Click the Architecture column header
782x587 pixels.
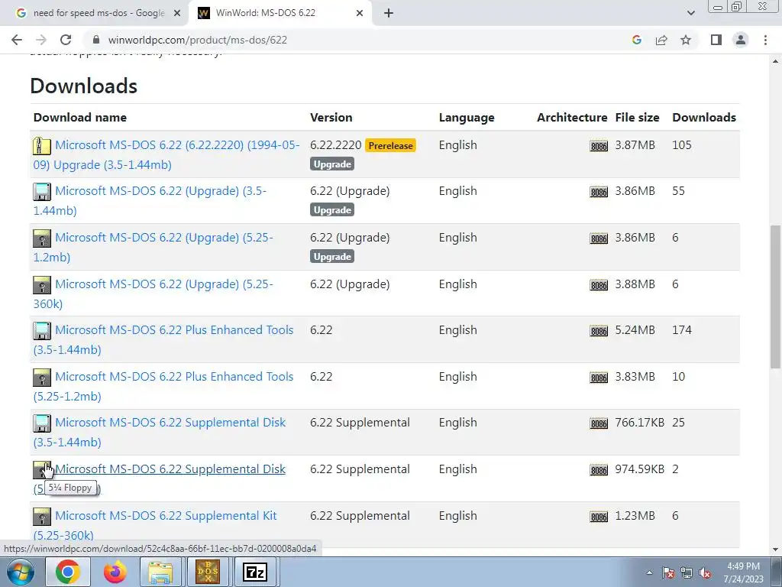[572, 118]
